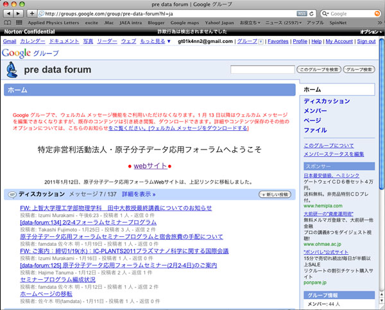Open the www.hemipla.com sponsor link

click(x=323, y=206)
